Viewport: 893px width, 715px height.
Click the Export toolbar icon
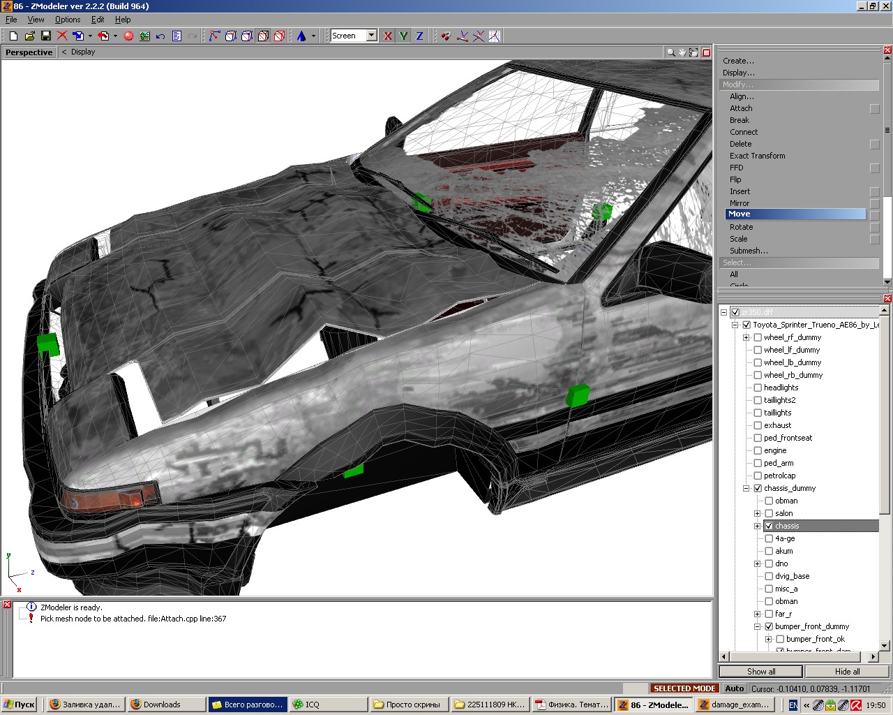click(x=103, y=36)
